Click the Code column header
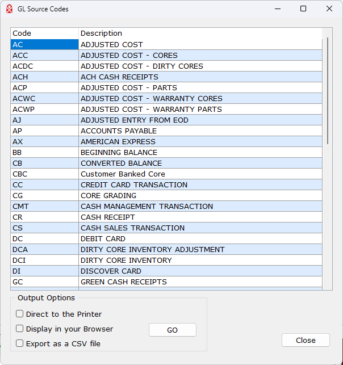 [x=44, y=33]
